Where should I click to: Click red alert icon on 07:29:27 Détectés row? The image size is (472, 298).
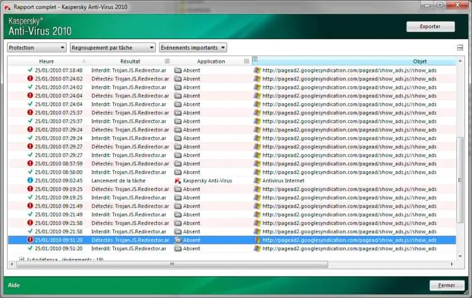(x=30, y=146)
